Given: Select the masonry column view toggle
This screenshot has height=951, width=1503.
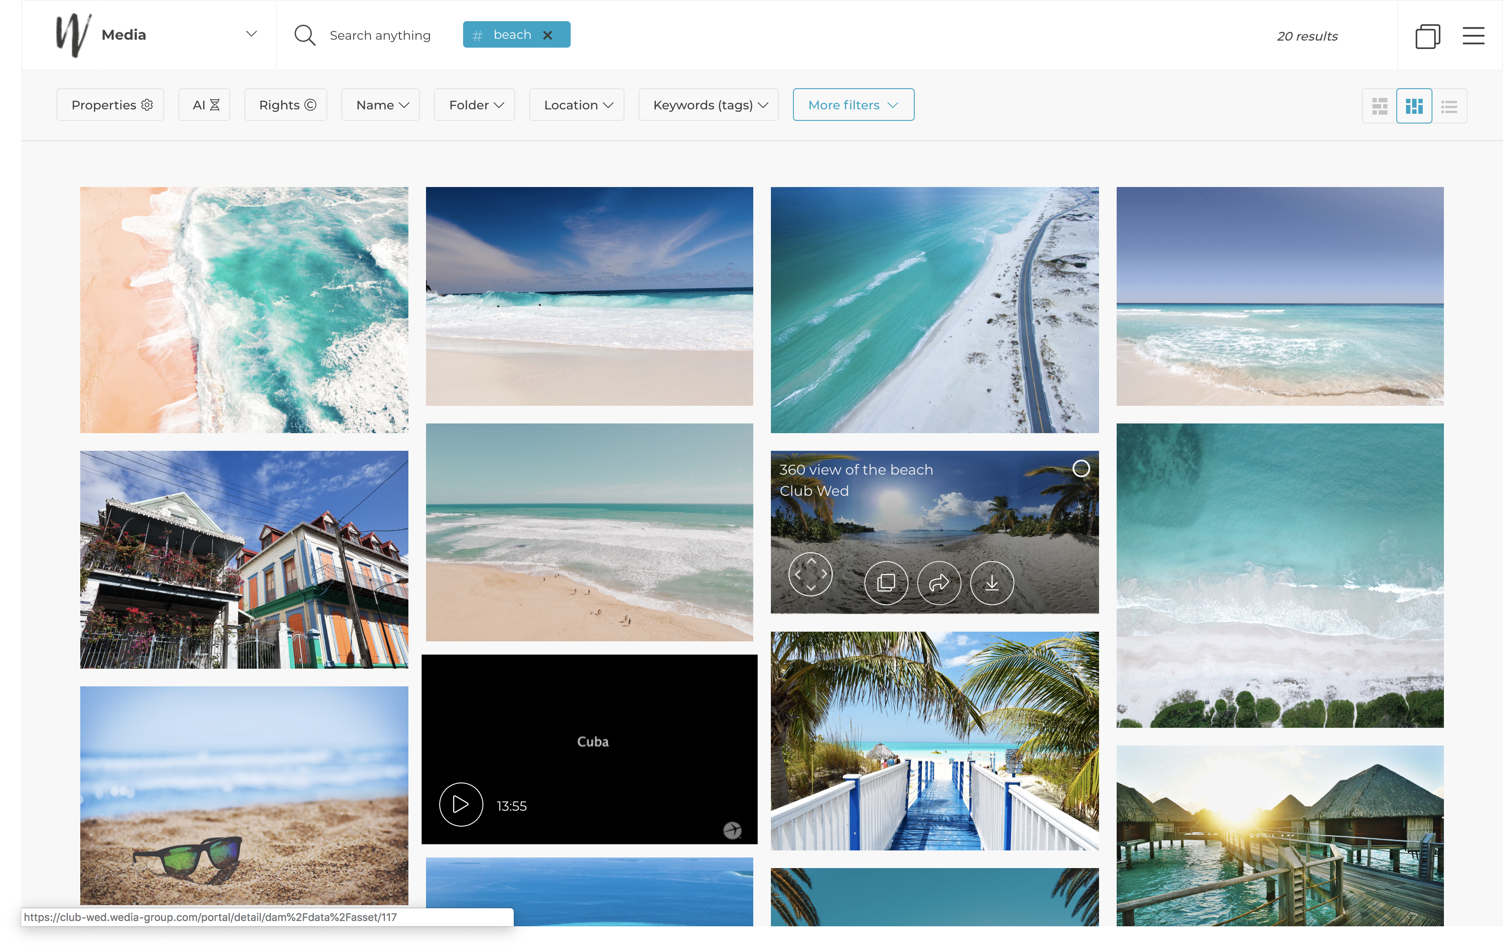Looking at the screenshot, I should [1414, 105].
